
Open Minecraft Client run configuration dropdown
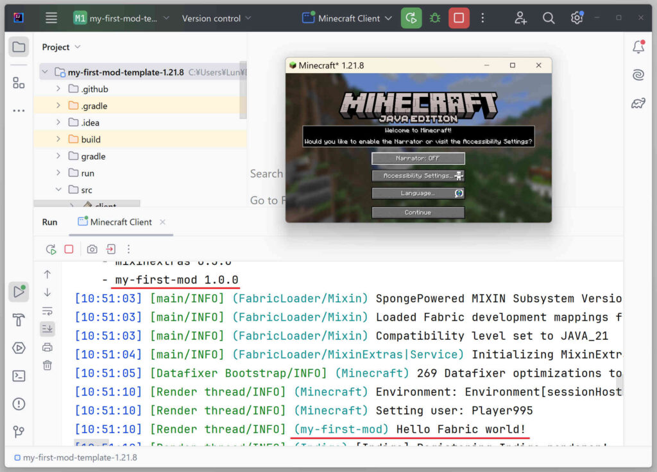347,18
